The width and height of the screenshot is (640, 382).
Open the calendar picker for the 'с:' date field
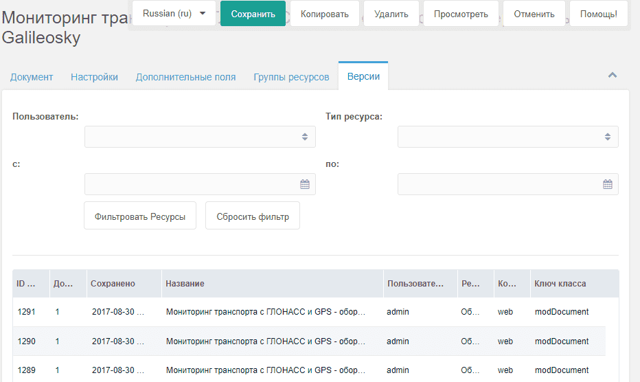click(305, 184)
